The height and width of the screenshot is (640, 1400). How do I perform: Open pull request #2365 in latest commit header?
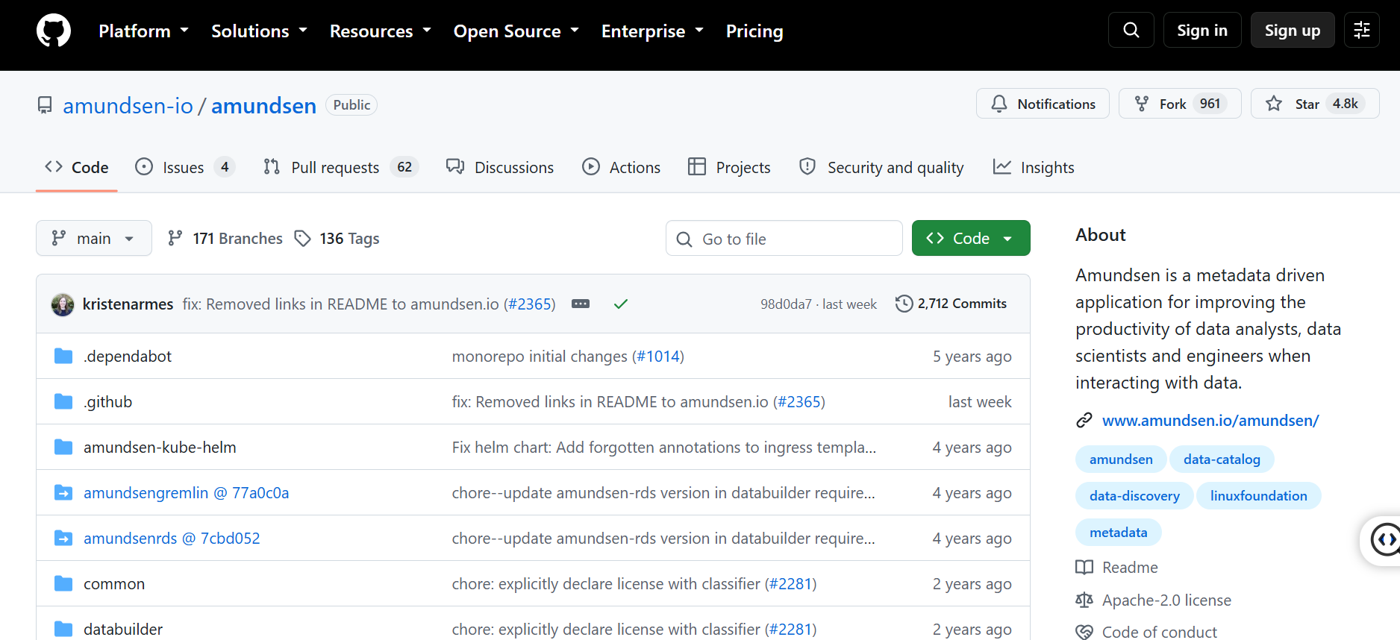coord(531,304)
